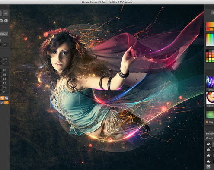The image size is (214, 170).
Task: Pick a color in the rainbow spectrum box
Action: [x=210, y=40]
